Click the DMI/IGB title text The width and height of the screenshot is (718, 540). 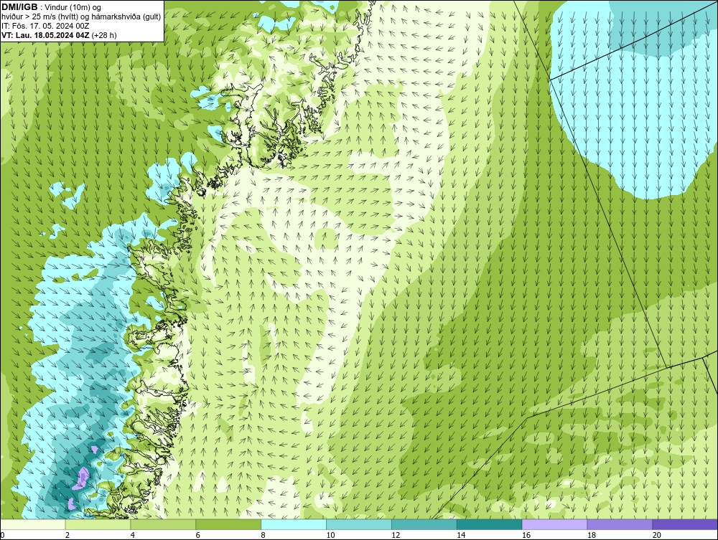pyautogui.click(x=19, y=7)
